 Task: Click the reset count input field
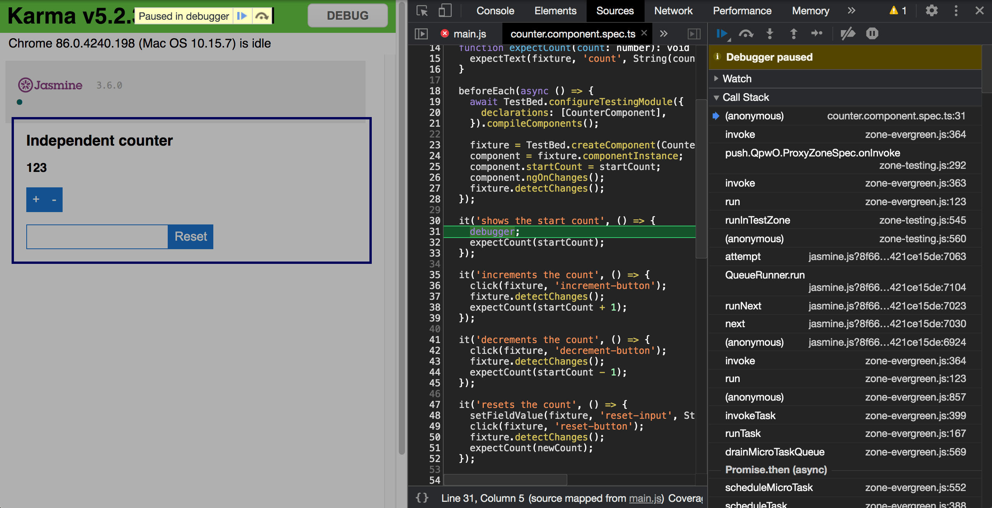[97, 236]
